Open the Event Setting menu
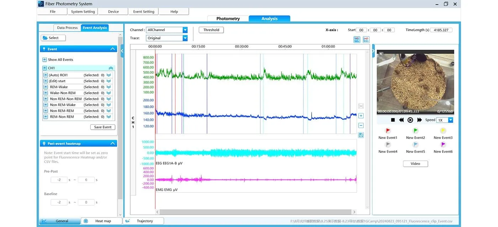This screenshot has width=498, height=227. 144,12
